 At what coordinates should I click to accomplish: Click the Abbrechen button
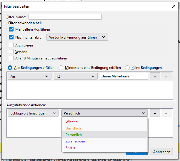(162, 152)
